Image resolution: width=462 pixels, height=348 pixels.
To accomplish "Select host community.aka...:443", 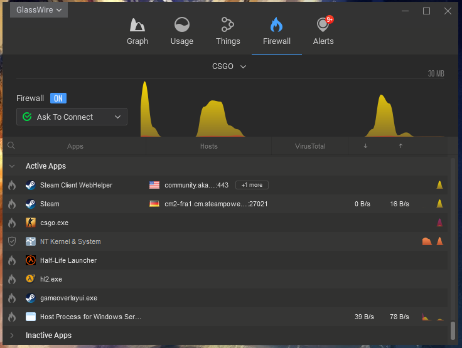I will (x=196, y=185).
